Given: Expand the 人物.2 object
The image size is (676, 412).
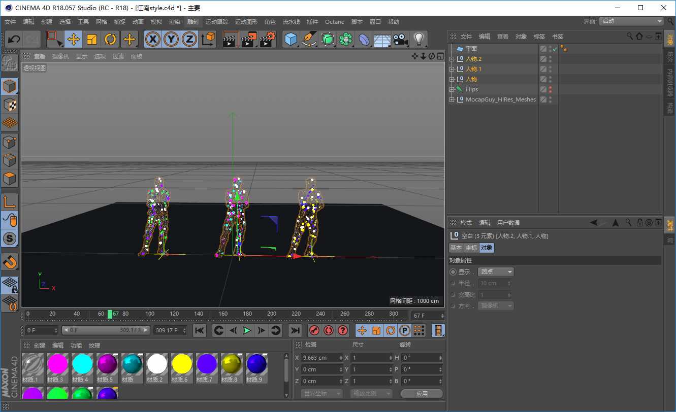Looking at the screenshot, I should pos(452,59).
